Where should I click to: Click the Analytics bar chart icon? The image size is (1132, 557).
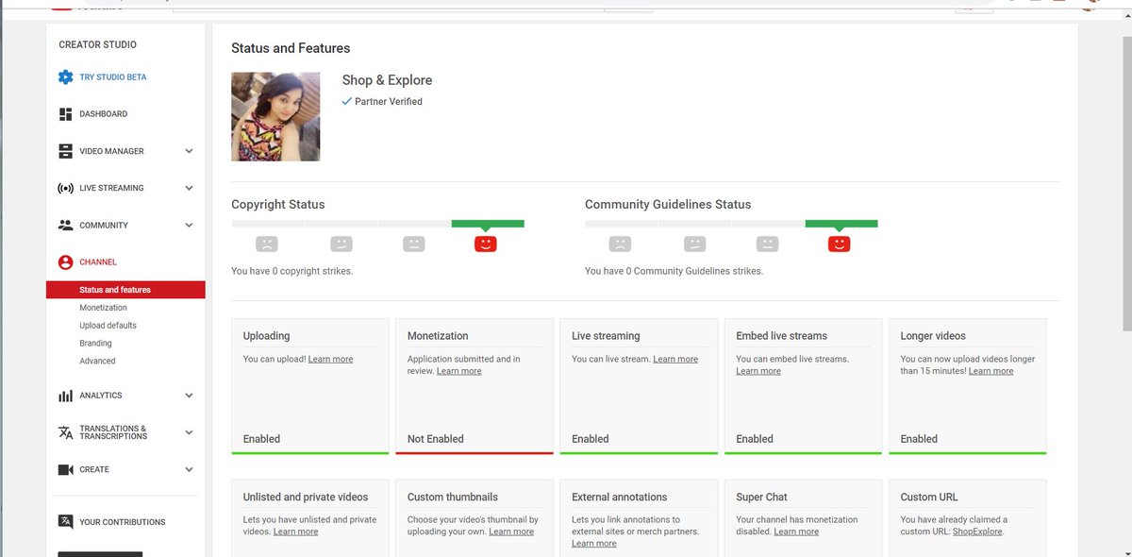pyautogui.click(x=65, y=396)
